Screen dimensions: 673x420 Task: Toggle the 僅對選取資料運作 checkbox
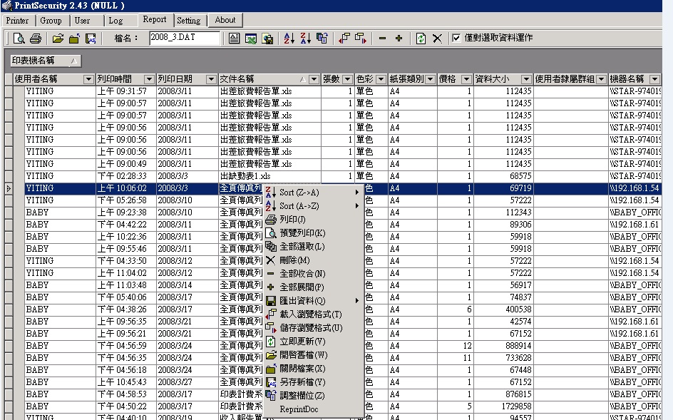(456, 39)
